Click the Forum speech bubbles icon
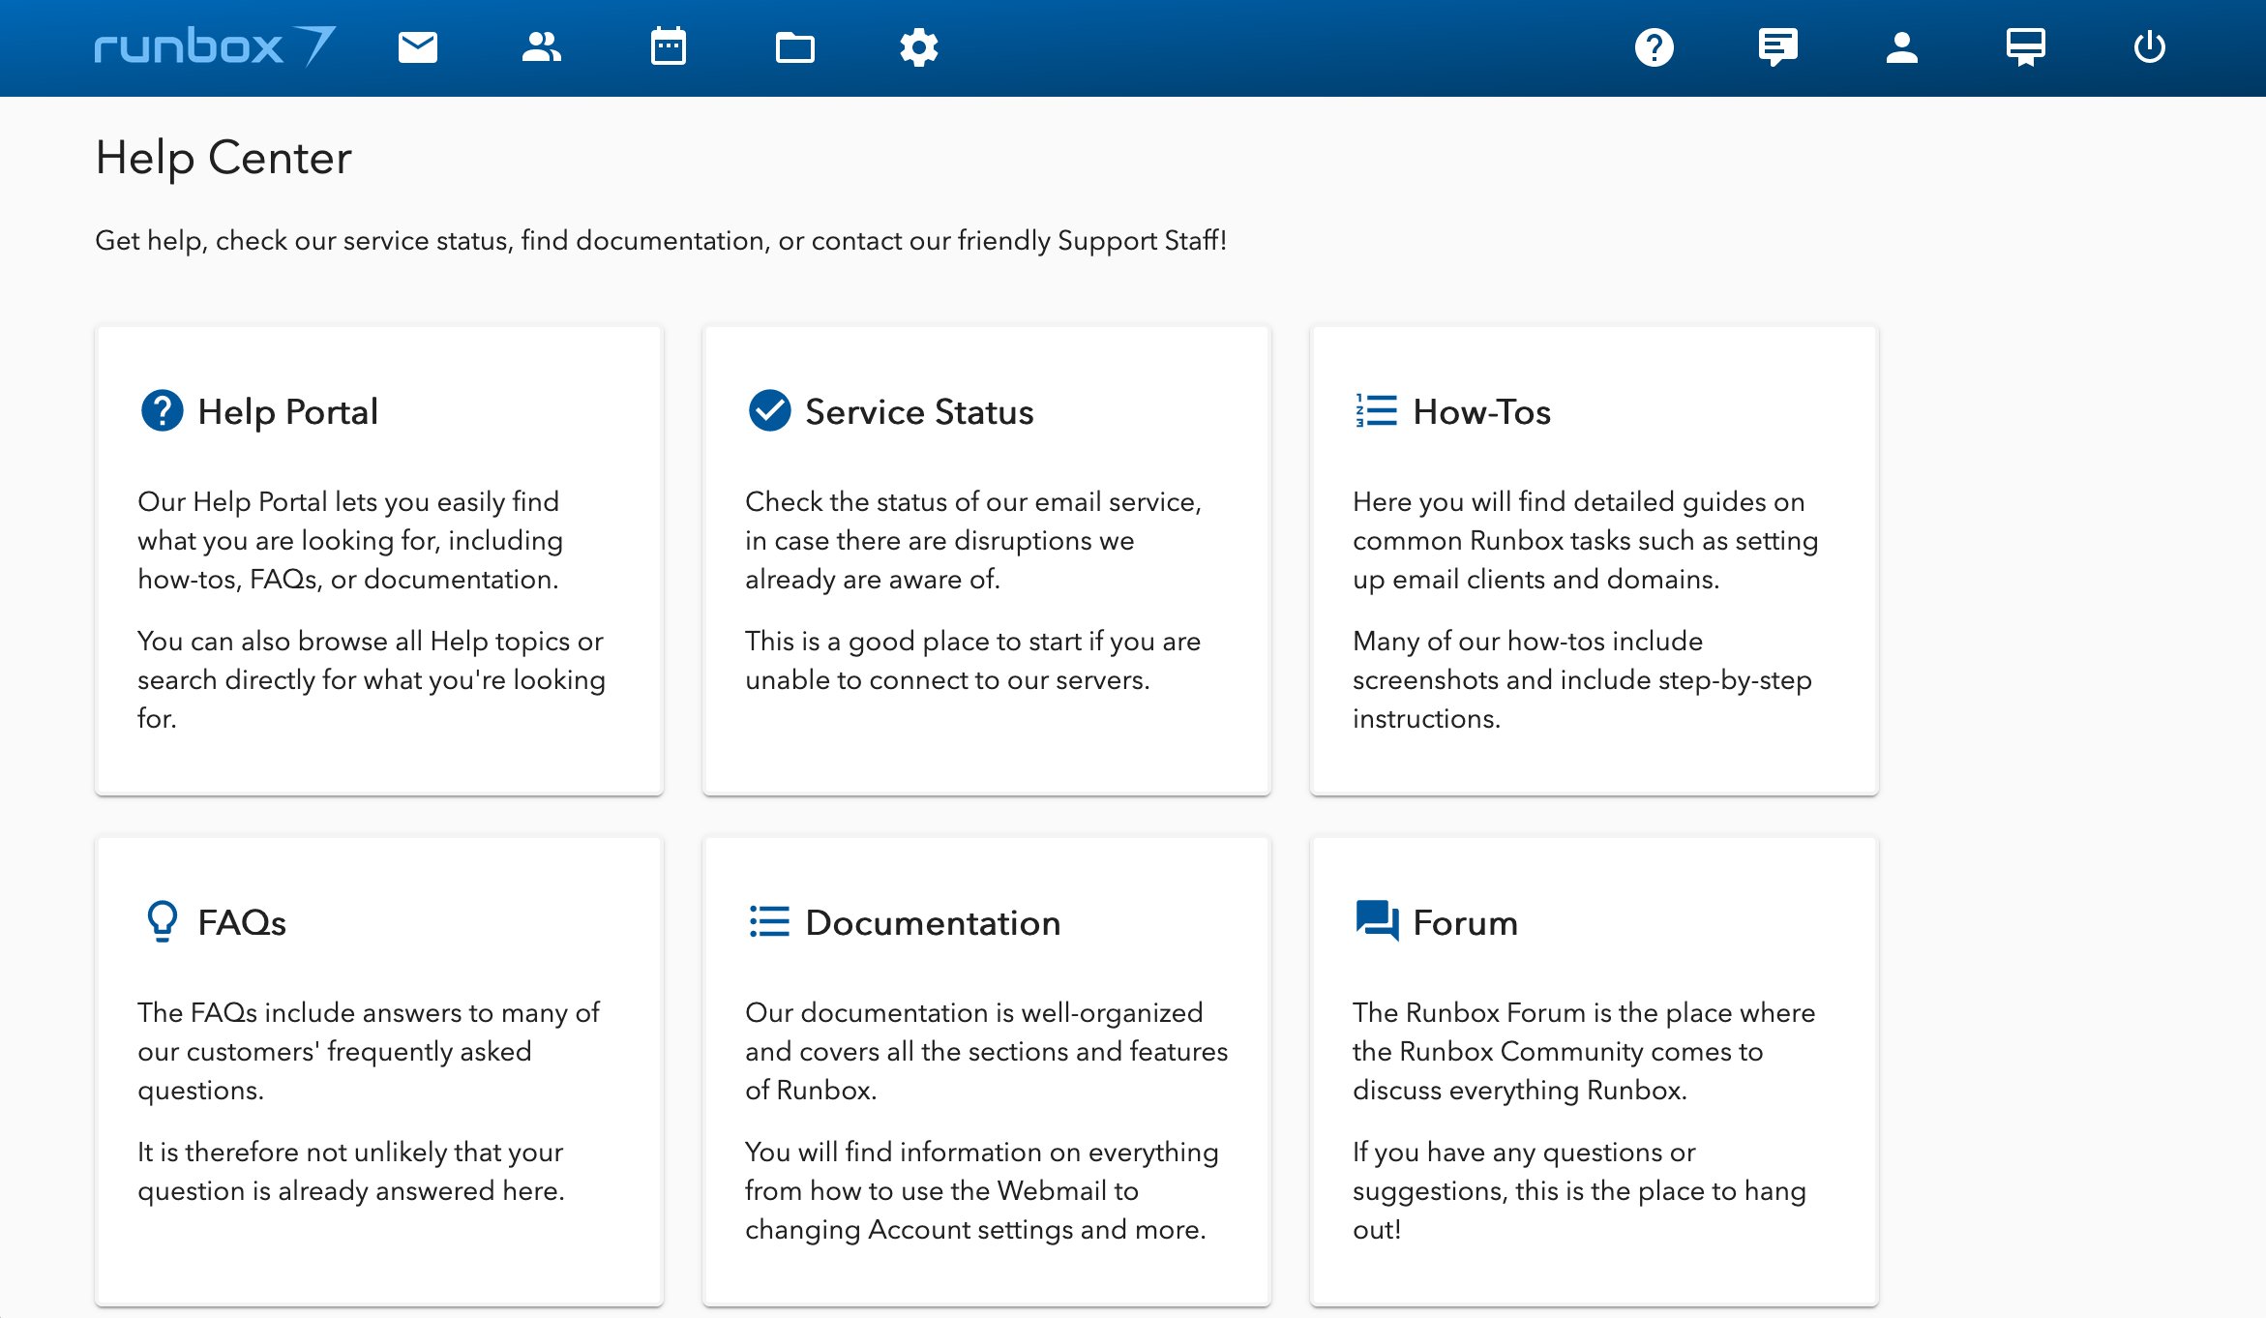 [x=1377, y=921]
